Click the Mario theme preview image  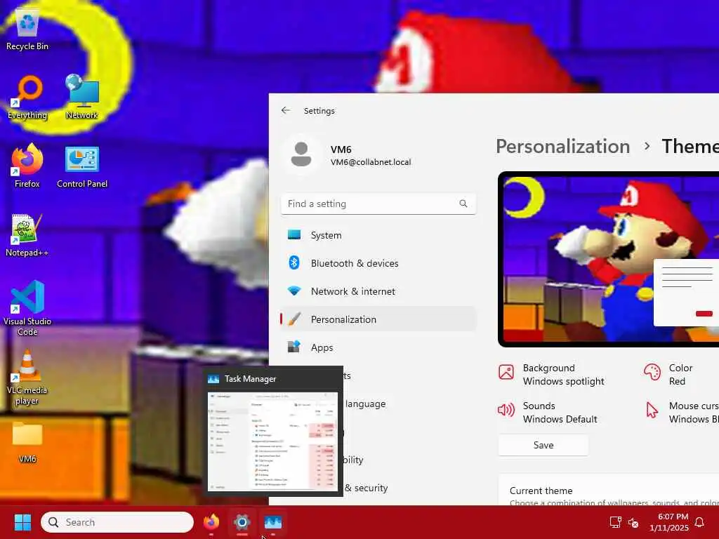[x=610, y=259]
